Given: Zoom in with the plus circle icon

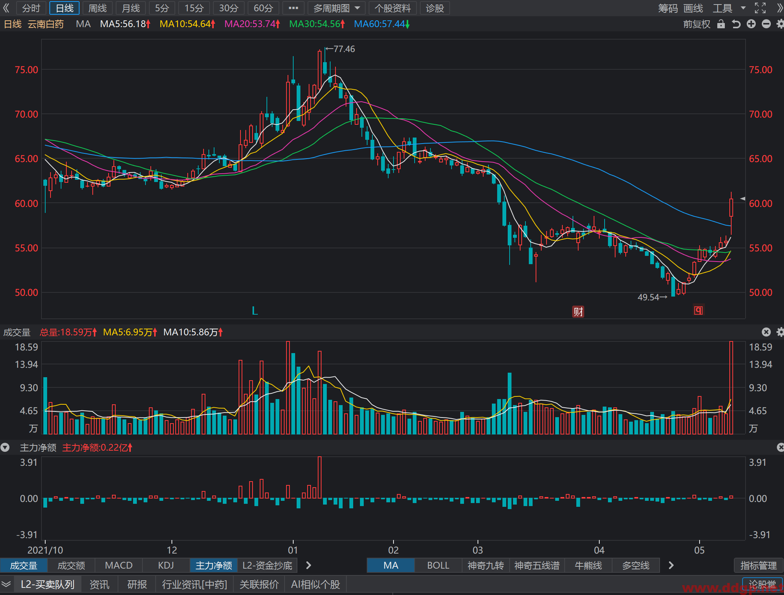Looking at the screenshot, I should [751, 24].
